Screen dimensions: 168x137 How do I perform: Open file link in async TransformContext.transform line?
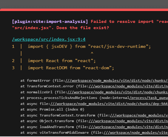[139, 115]
